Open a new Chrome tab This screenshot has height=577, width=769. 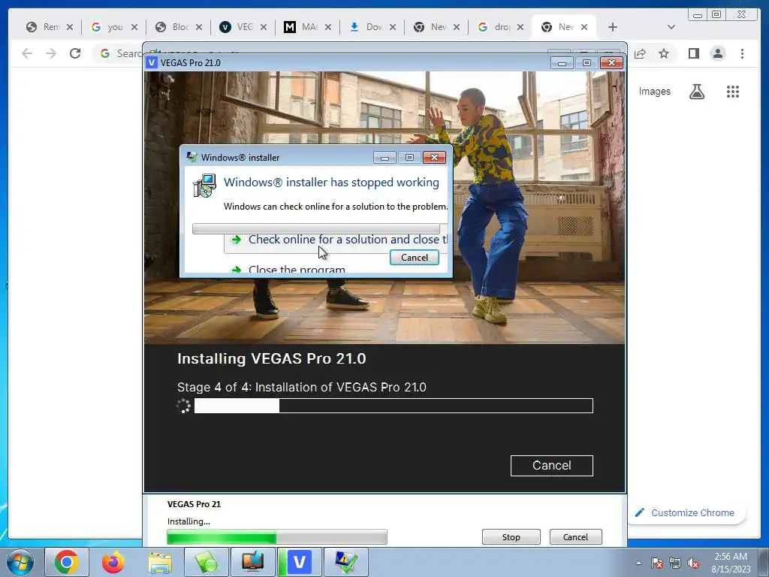(613, 27)
